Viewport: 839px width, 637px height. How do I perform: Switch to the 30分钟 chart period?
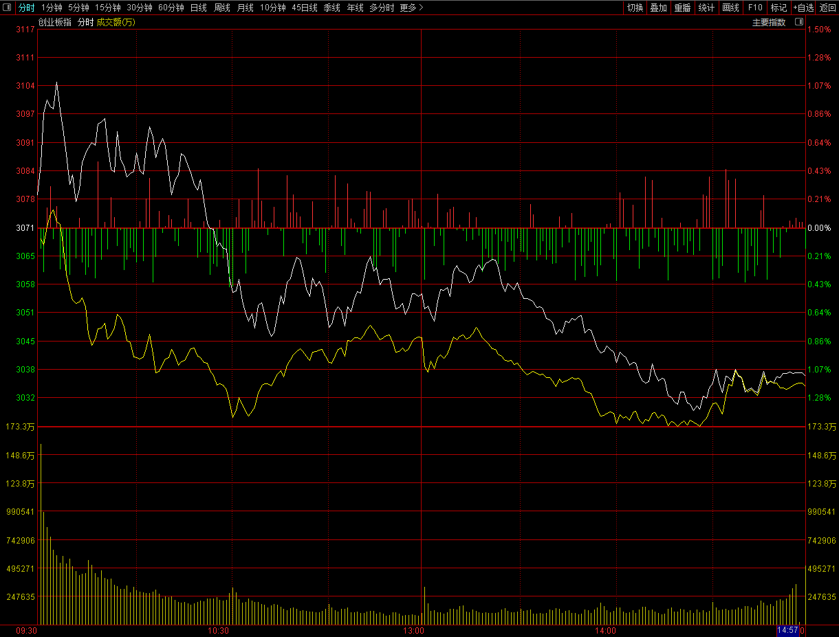pos(140,8)
